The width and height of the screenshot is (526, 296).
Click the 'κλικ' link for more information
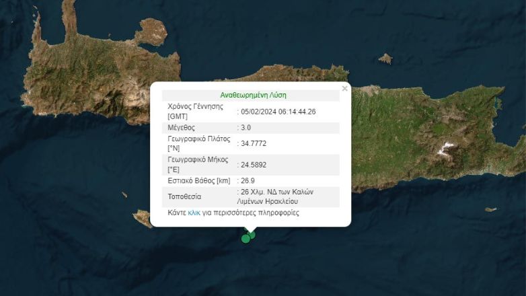pyautogui.click(x=194, y=213)
